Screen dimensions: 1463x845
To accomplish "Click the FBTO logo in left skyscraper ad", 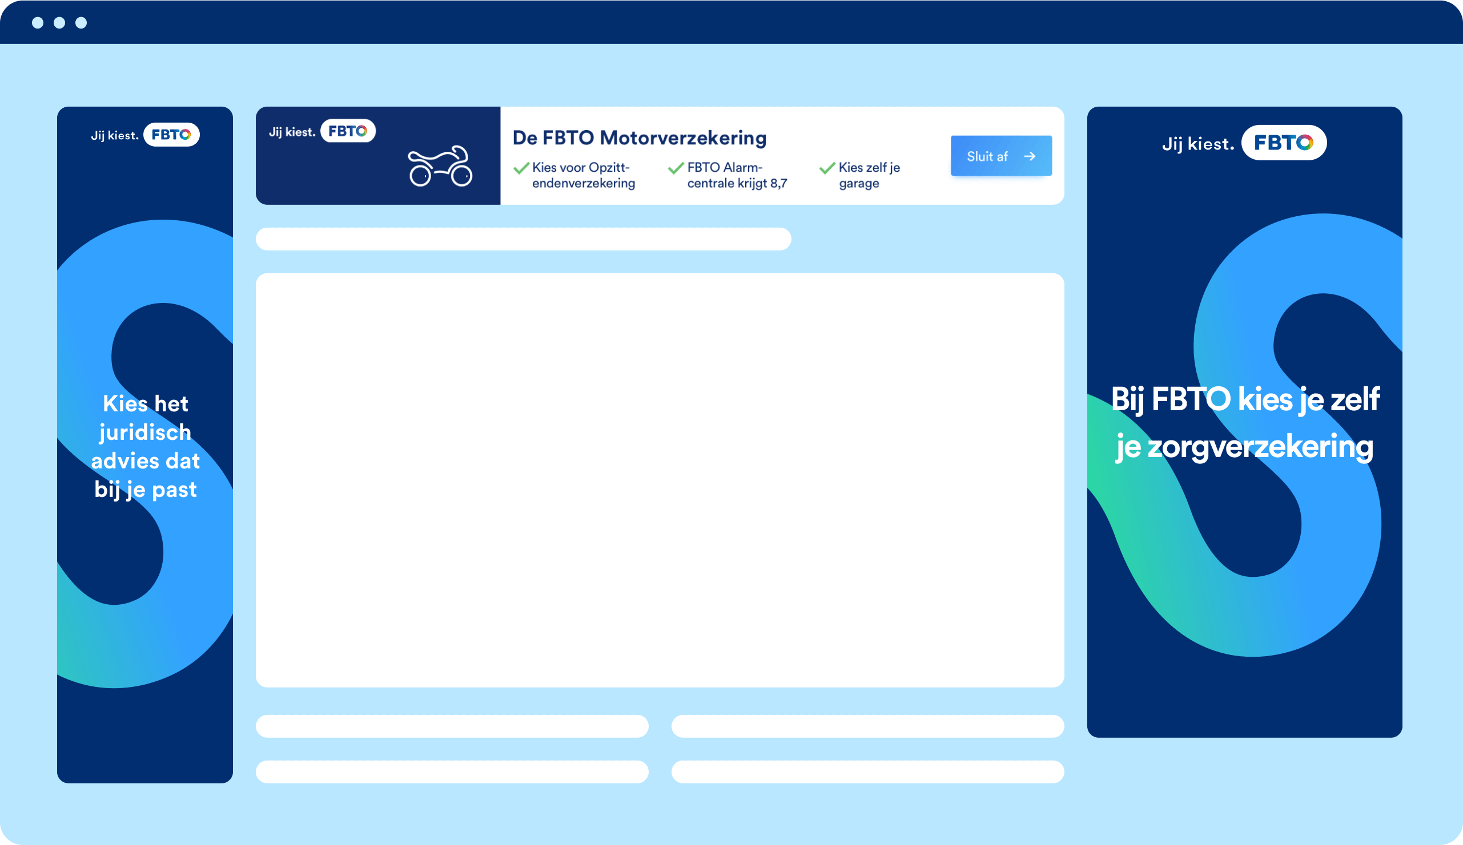I will pyautogui.click(x=171, y=135).
